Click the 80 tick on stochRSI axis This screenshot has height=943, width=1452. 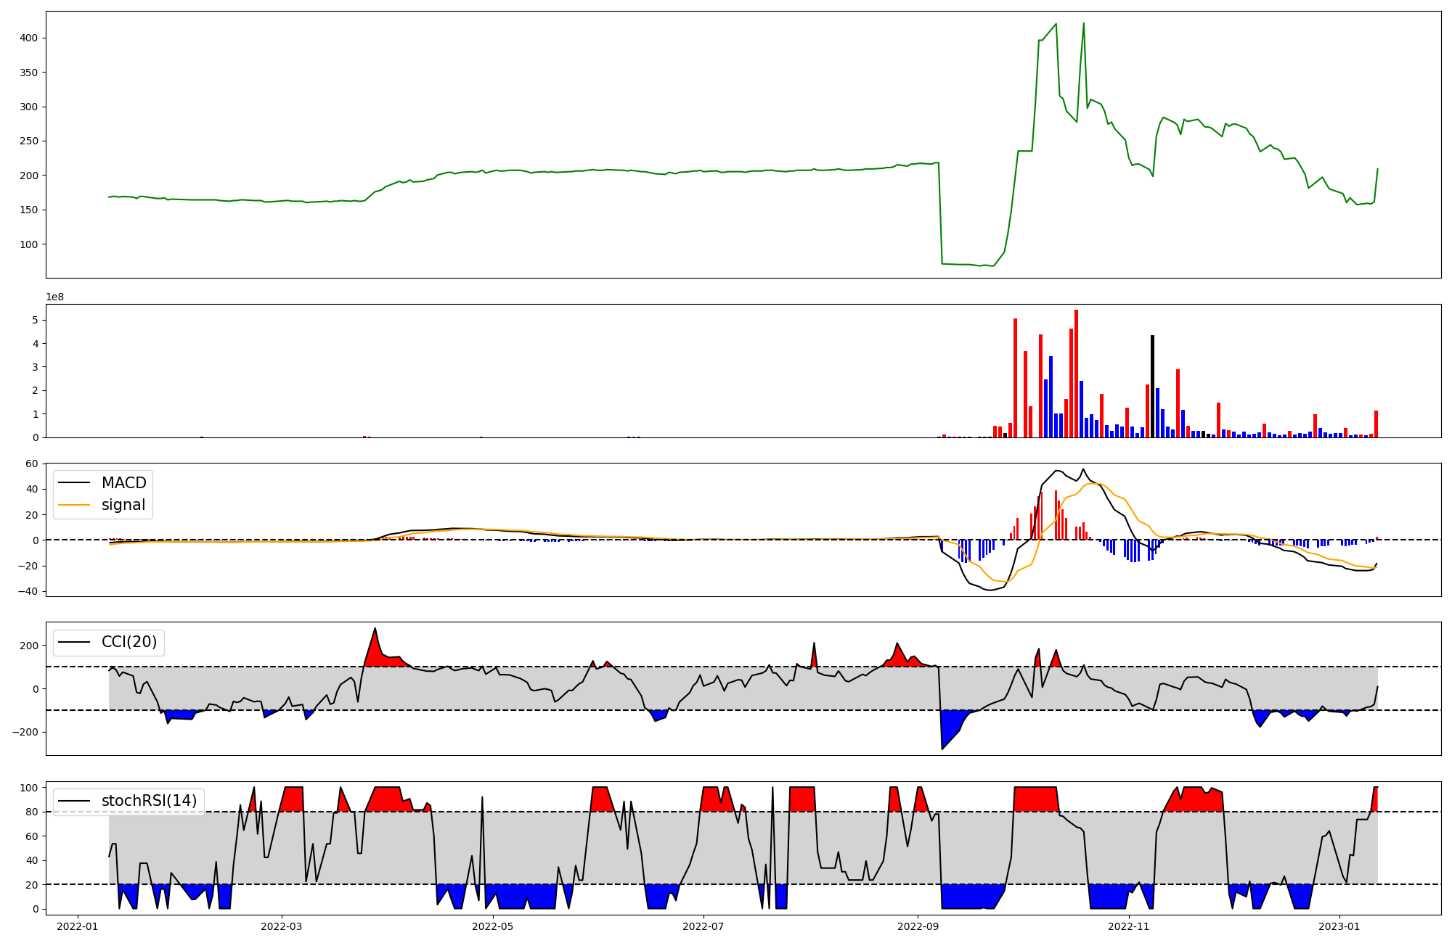[x=30, y=812]
